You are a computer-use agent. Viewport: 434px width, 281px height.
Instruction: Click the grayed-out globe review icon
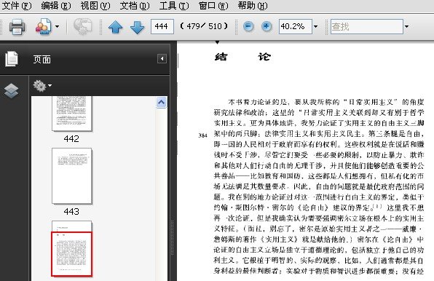82,26
